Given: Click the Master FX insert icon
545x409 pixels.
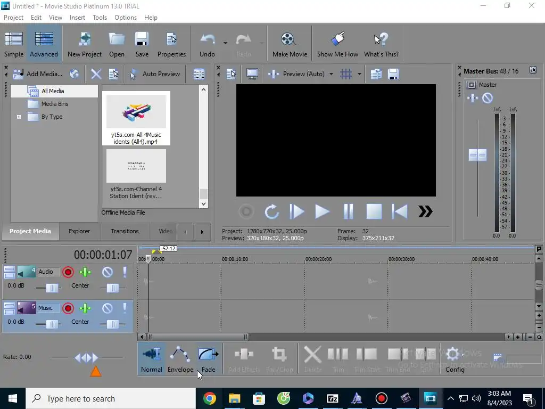Looking at the screenshot, I should click(x=473, y=98).
